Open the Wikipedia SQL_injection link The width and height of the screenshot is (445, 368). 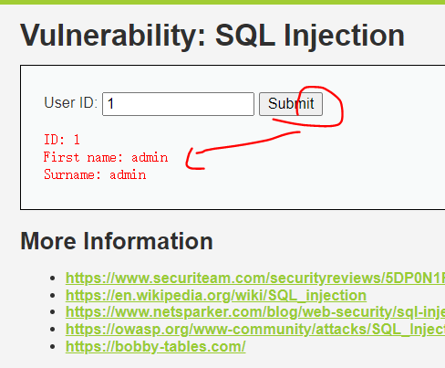(x=216, y=295)
